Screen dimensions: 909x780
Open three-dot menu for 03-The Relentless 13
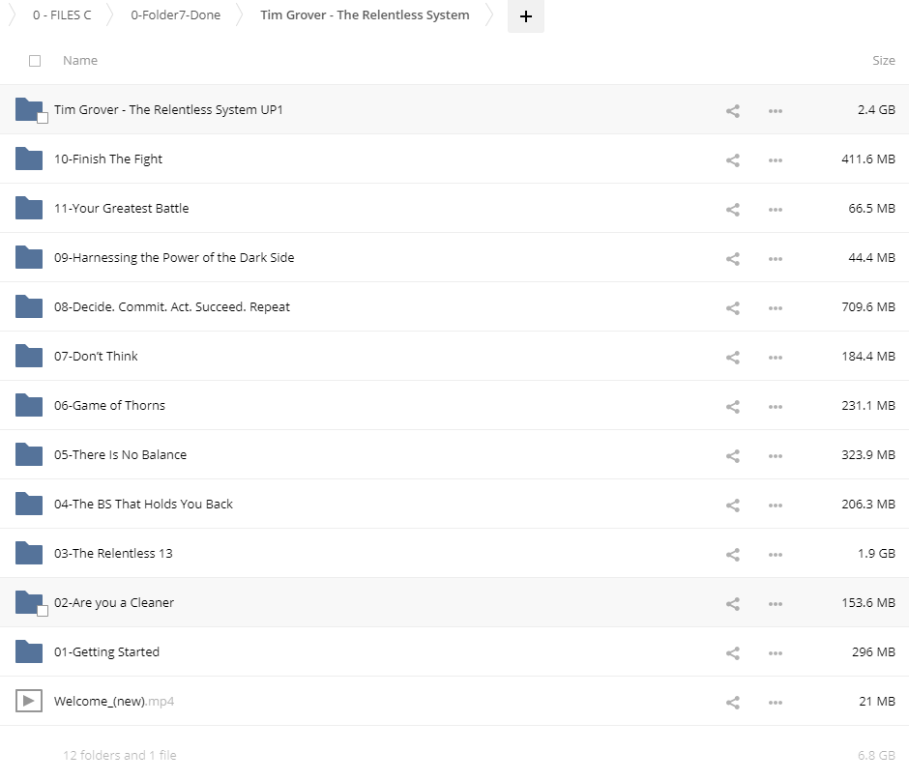pos(775,554)
